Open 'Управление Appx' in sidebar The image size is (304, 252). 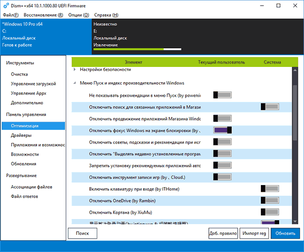pyautogui.click(x=28, y=93)
